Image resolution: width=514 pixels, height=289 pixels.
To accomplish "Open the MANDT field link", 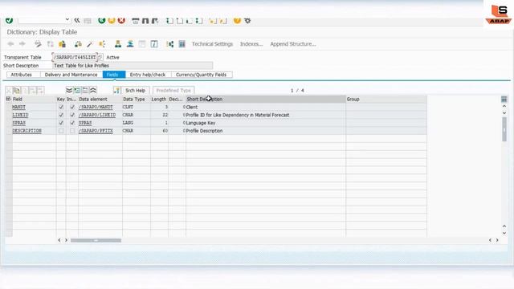I will click(18, 107).
